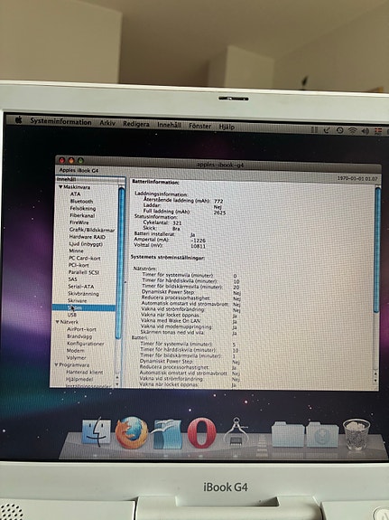Select USB in the sidebar list
Image resolution: width=389 pixels, height=520 pixels.
click(72, 315)
